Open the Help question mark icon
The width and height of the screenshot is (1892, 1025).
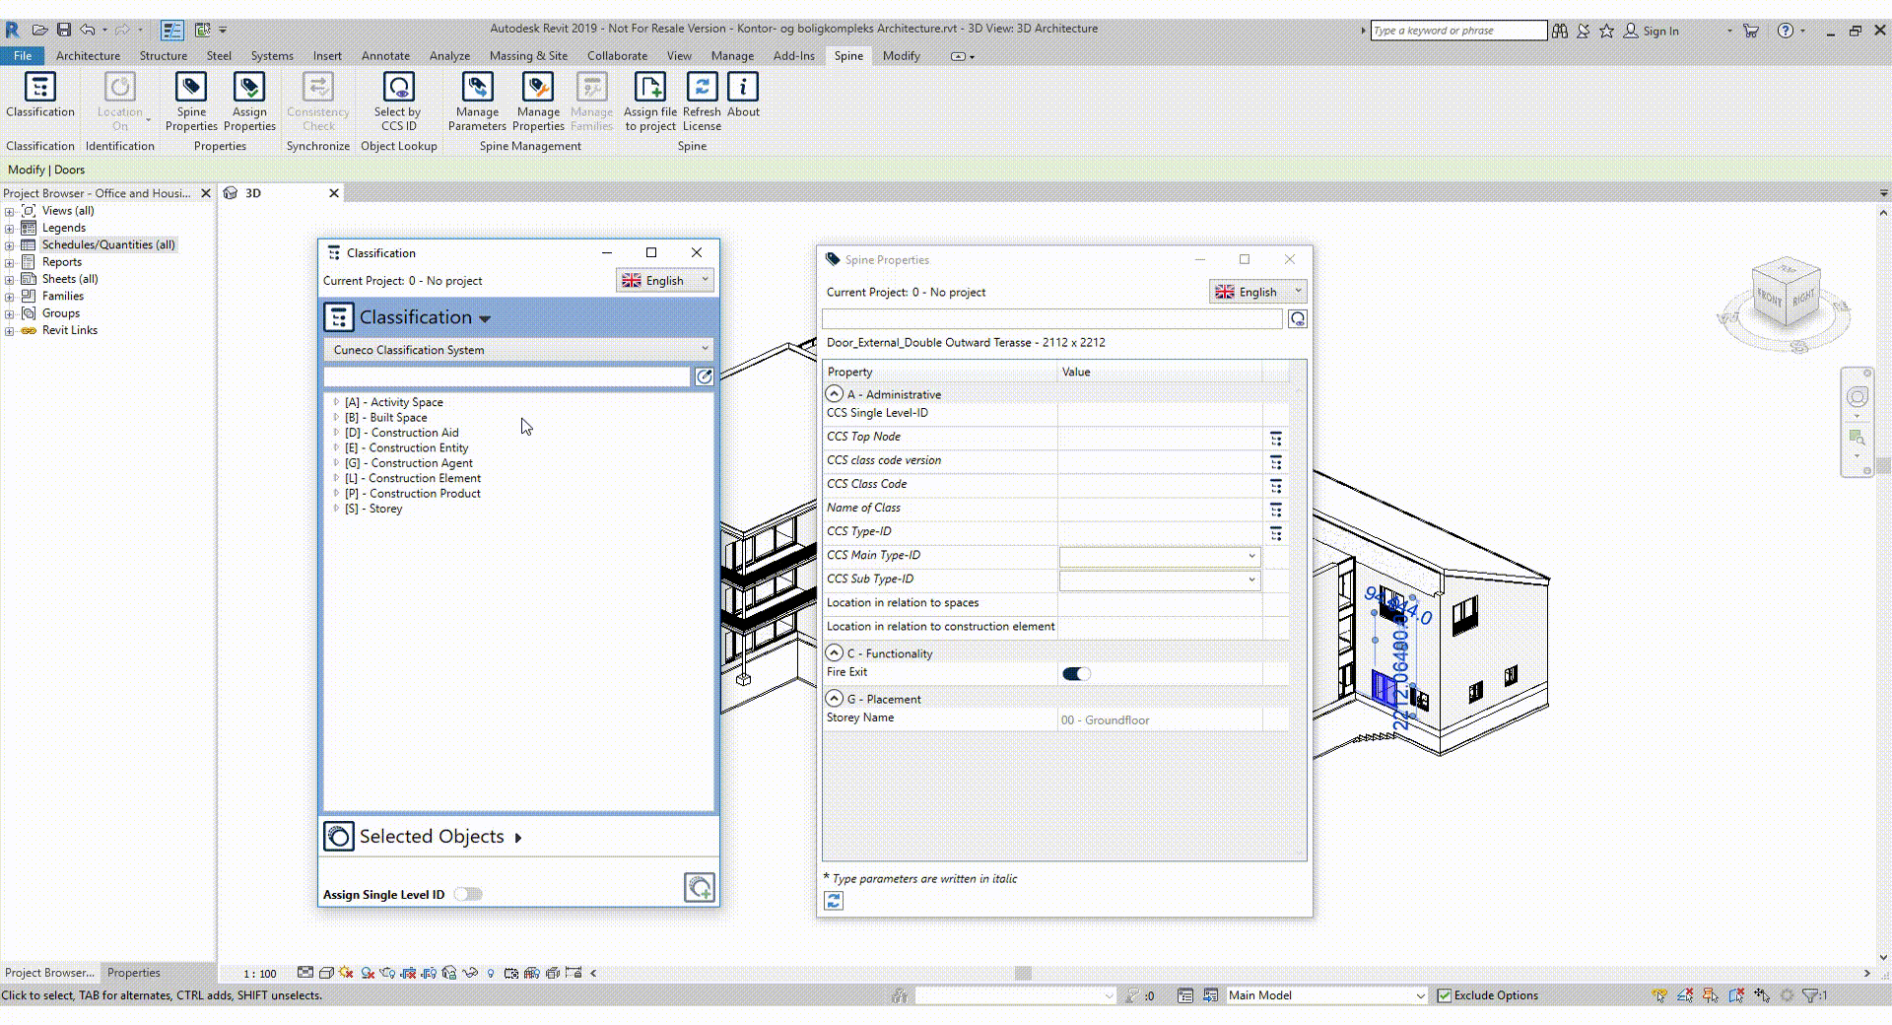pos(1785,31)
